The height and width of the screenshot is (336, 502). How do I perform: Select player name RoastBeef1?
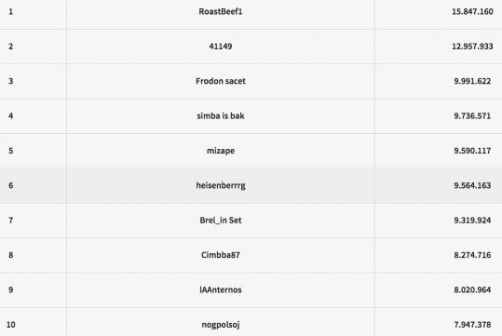[220, 11]
